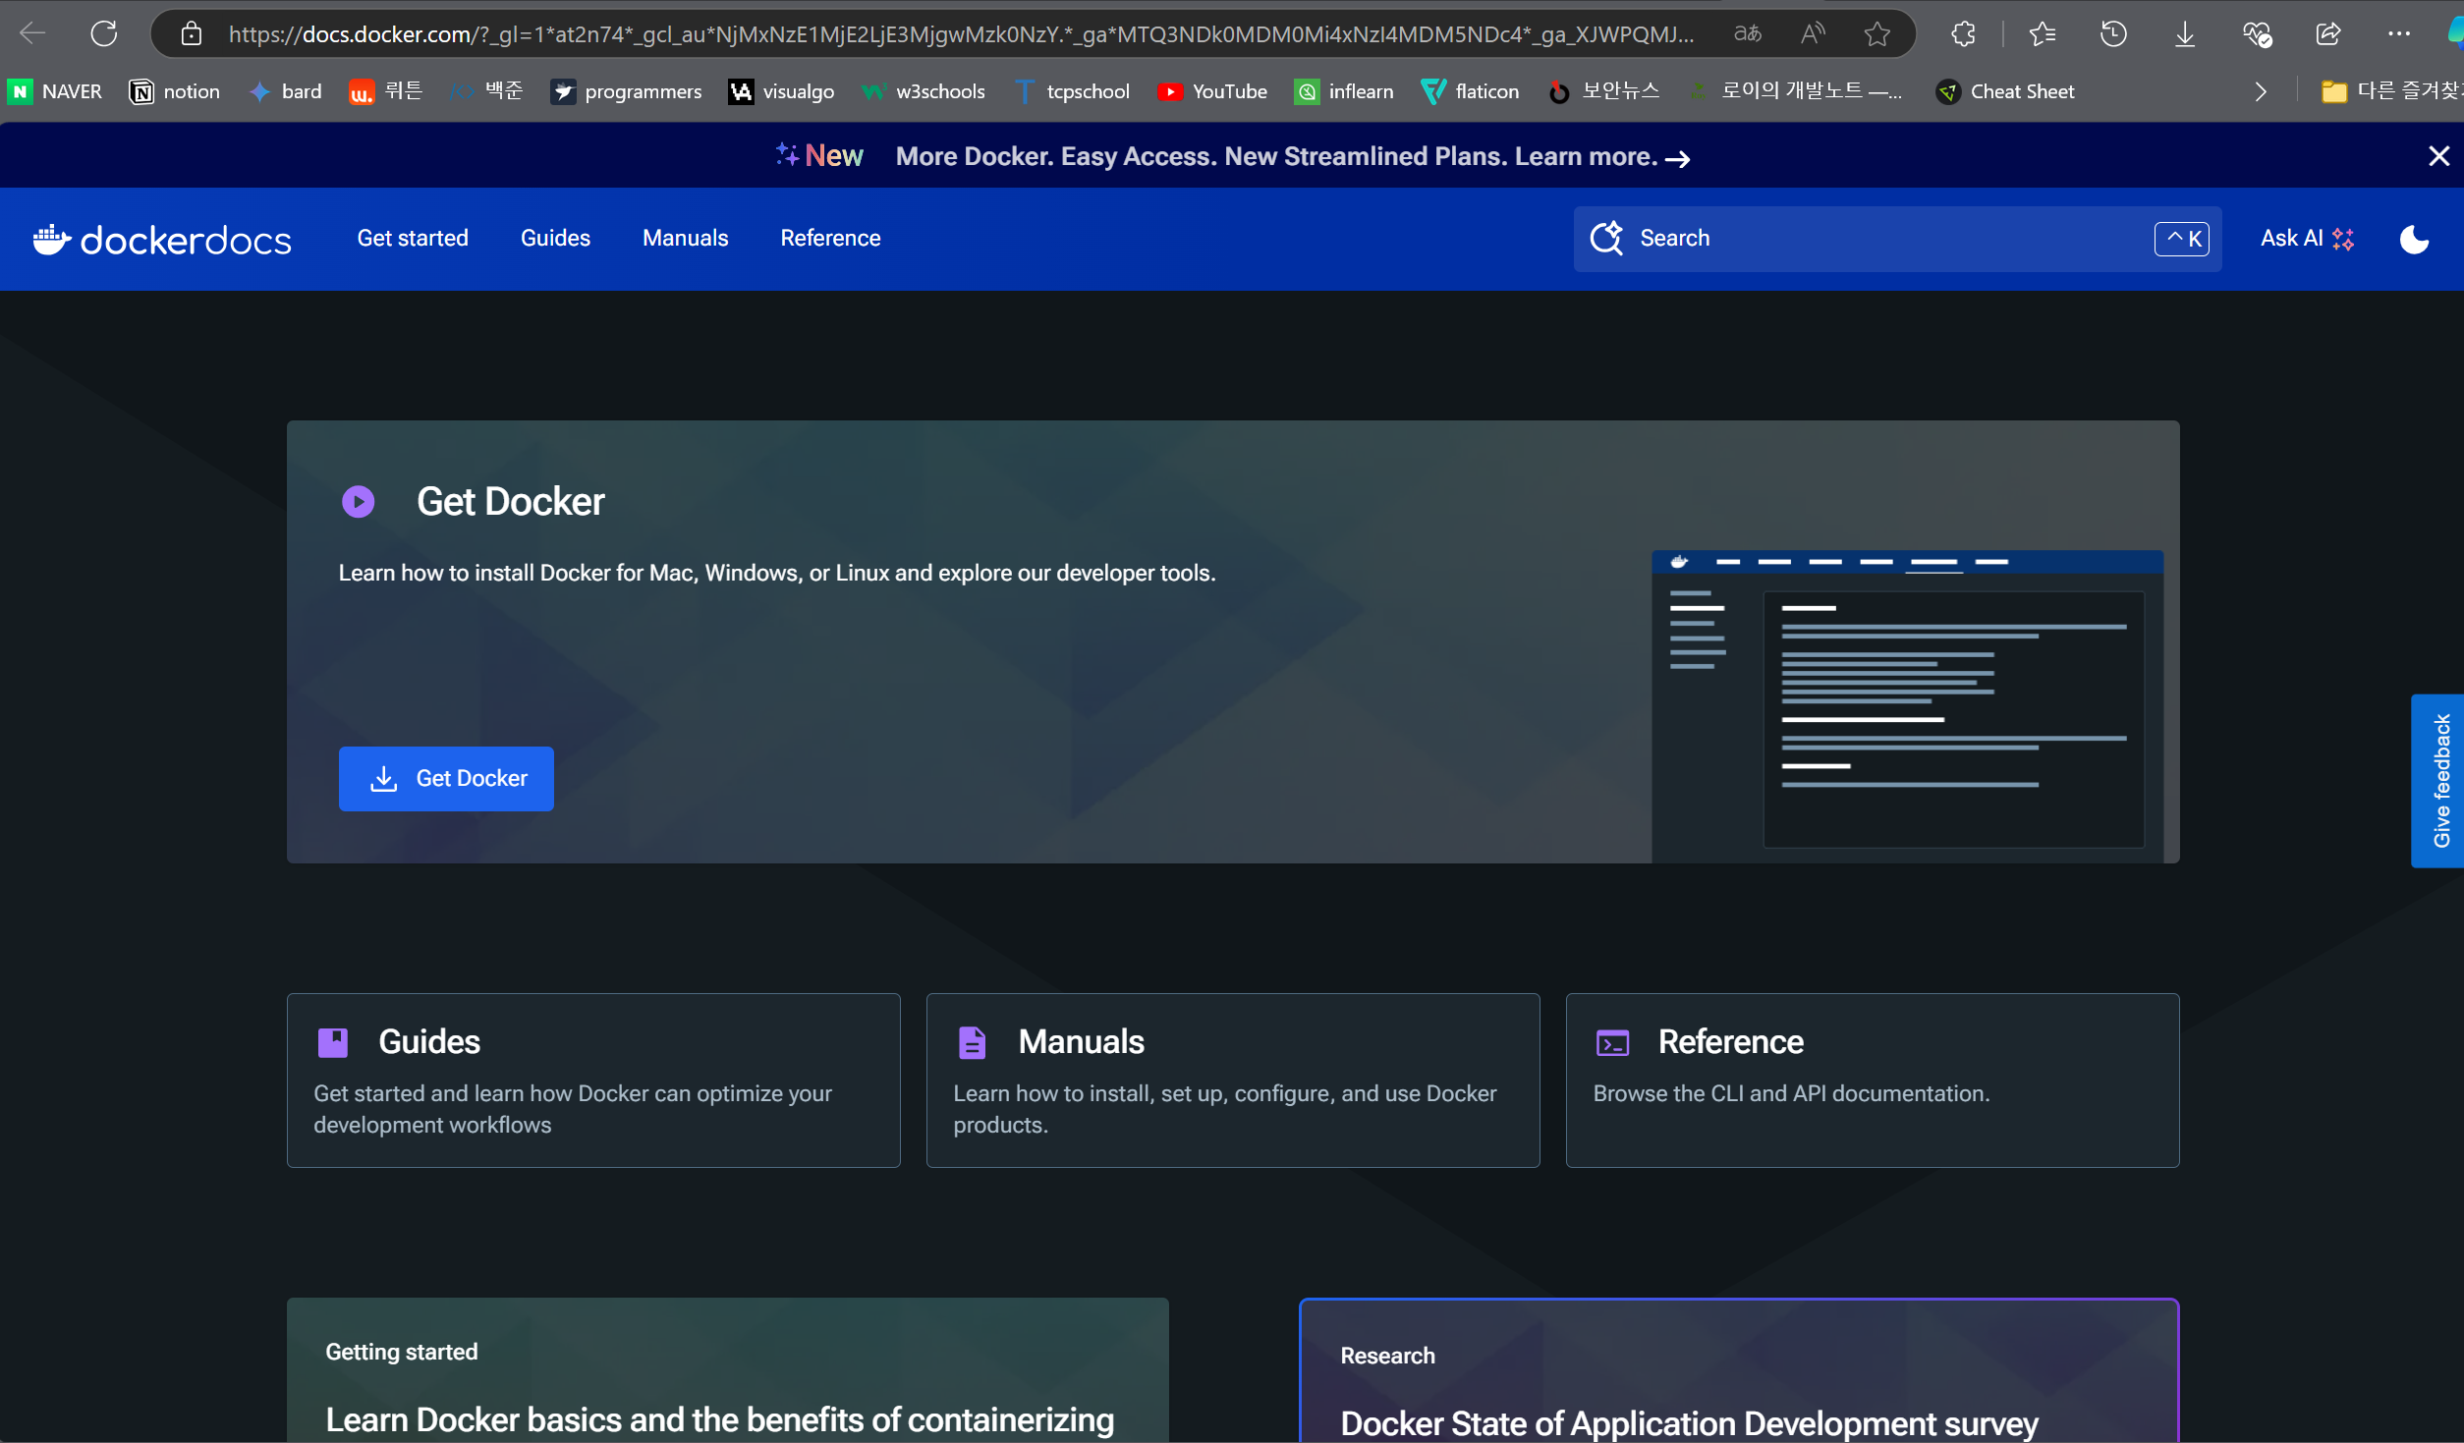This screenshot has height=1443, width=2464.
Task: Open browser settings ellipsis menu
Action: pos(2398,34)
